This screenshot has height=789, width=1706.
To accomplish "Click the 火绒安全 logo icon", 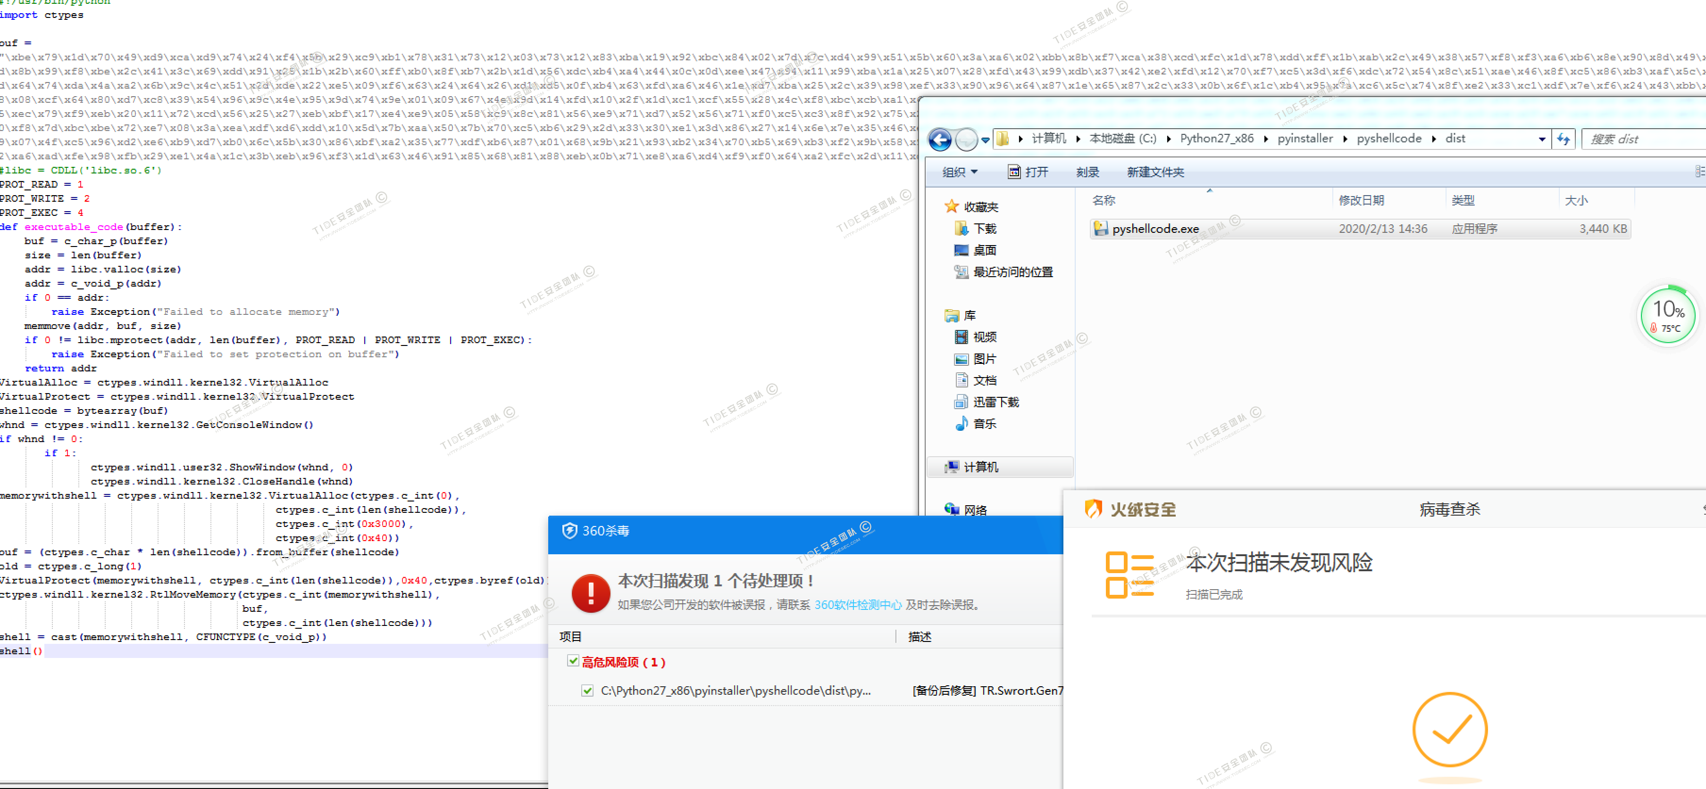I will [1093, 509].
